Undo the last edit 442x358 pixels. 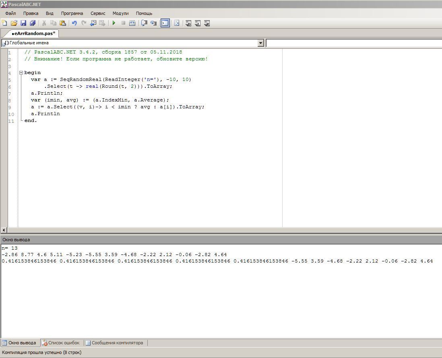(74, 23)
